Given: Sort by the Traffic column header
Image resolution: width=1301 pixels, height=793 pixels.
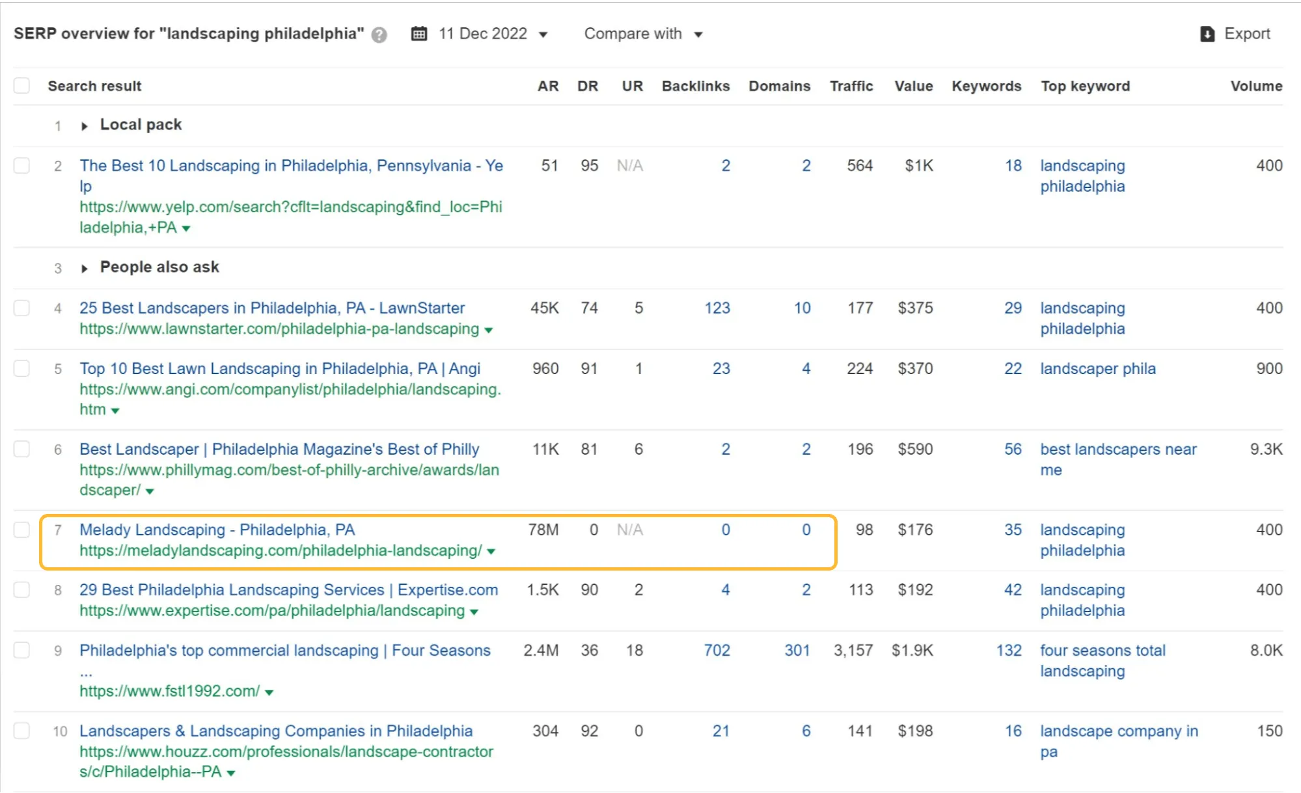Looking at the screenshot, I should pos(851,86).
